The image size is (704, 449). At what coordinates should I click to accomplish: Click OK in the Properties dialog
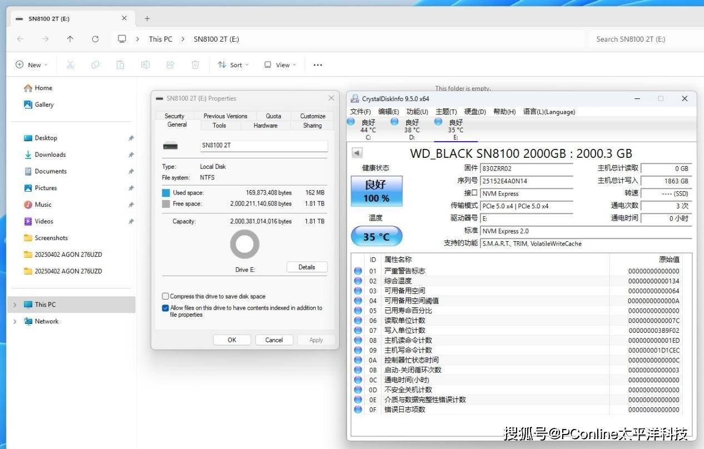click(x=232, y=340)
